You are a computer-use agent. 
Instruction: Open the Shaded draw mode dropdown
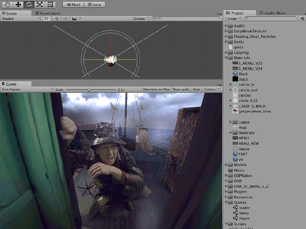point(20,18)
